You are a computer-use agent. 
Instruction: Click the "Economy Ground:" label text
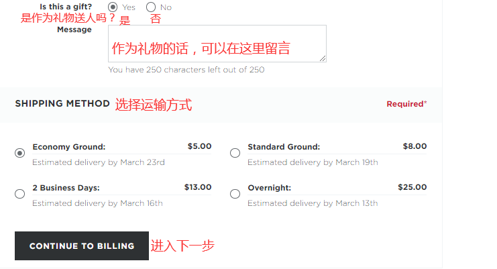click(x=68, y=147)
